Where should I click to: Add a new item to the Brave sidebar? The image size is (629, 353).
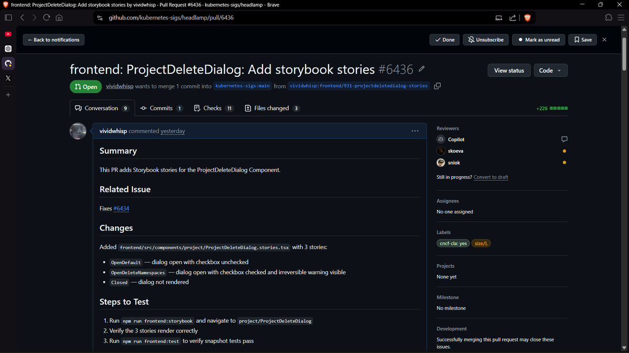point(8,95)
